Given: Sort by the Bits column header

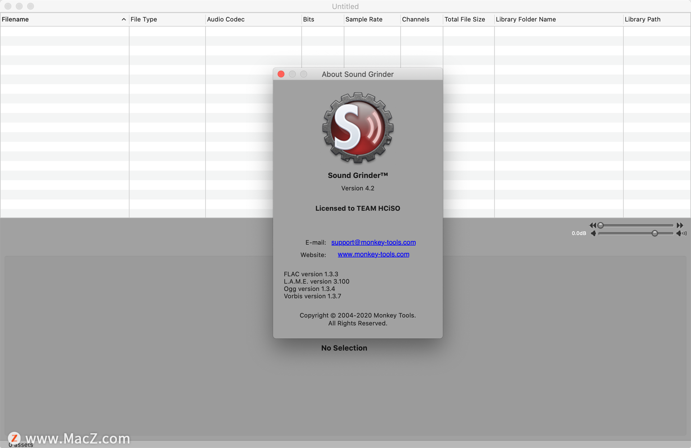Looking at the screenshot, I should tap(323, 19).
